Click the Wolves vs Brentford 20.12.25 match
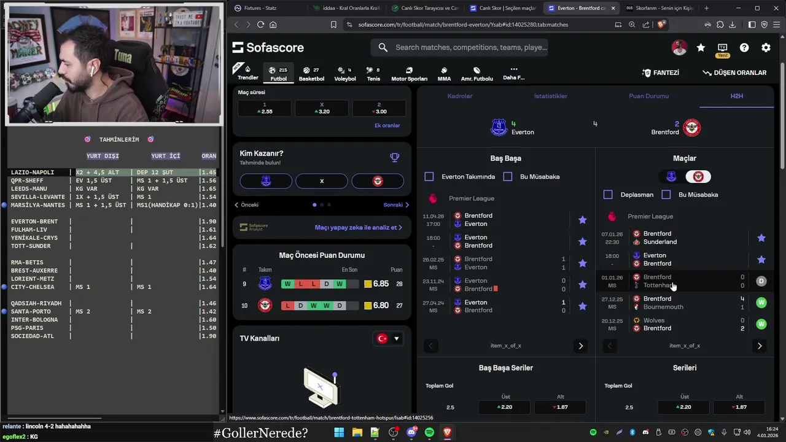The height and width of the screenshot is (442, 786). (x=684, y=324)
